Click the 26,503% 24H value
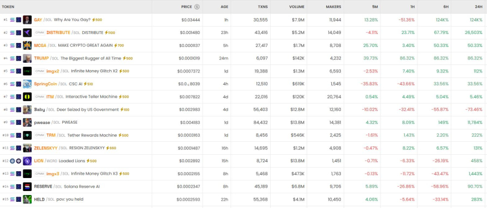Image resolution: width=487 pixels, height=208 pixels. pyautogui.click(x=473, y=33)
